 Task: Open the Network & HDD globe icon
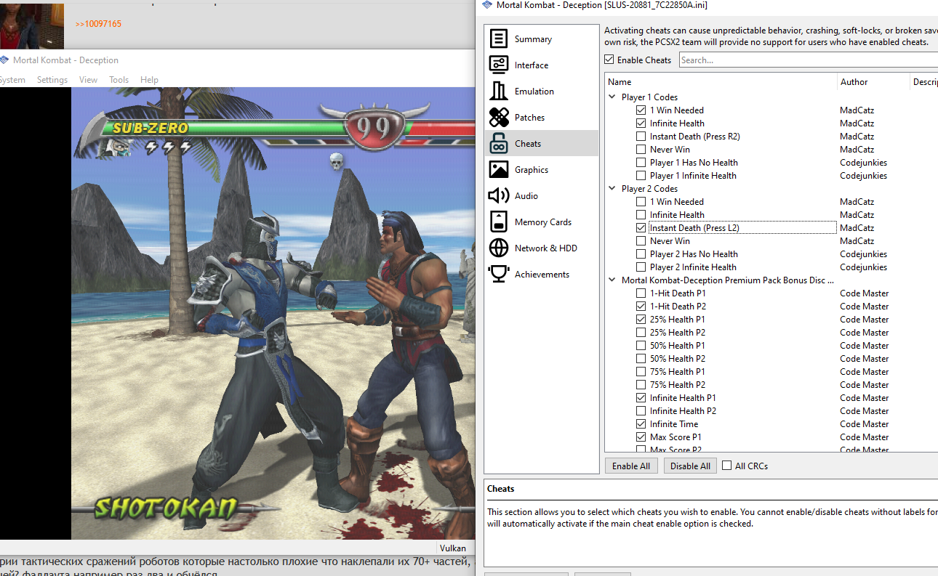click(499, 248)
